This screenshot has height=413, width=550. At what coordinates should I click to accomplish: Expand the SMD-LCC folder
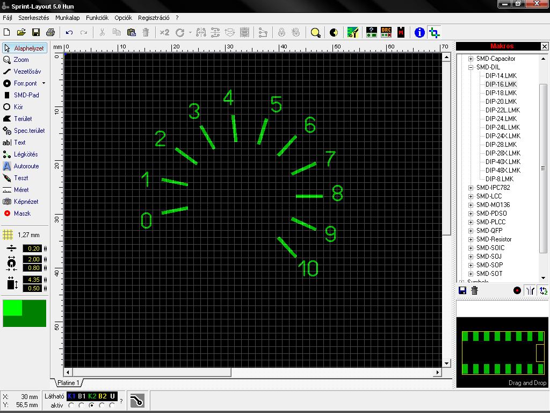click(x=471, y=196)
